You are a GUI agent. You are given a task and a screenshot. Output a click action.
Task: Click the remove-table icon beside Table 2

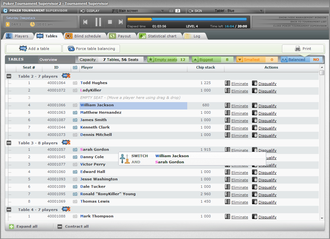tap(66, 76)
